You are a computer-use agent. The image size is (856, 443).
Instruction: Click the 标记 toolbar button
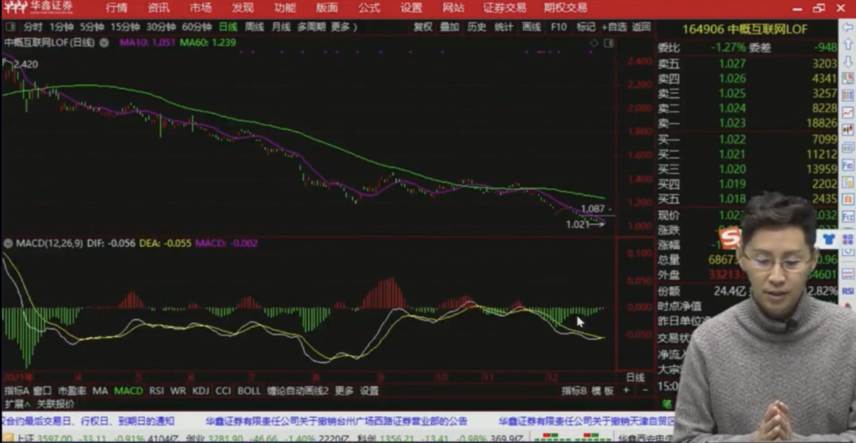586,27
